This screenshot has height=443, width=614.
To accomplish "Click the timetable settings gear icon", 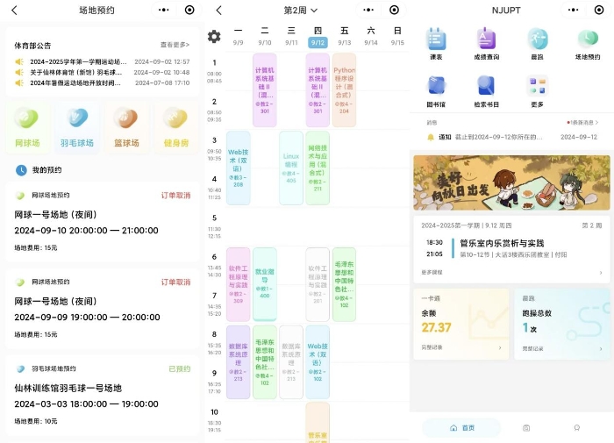I will tap(214, 37).
